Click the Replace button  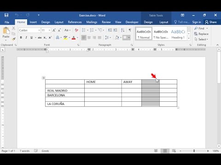point(201,34)
